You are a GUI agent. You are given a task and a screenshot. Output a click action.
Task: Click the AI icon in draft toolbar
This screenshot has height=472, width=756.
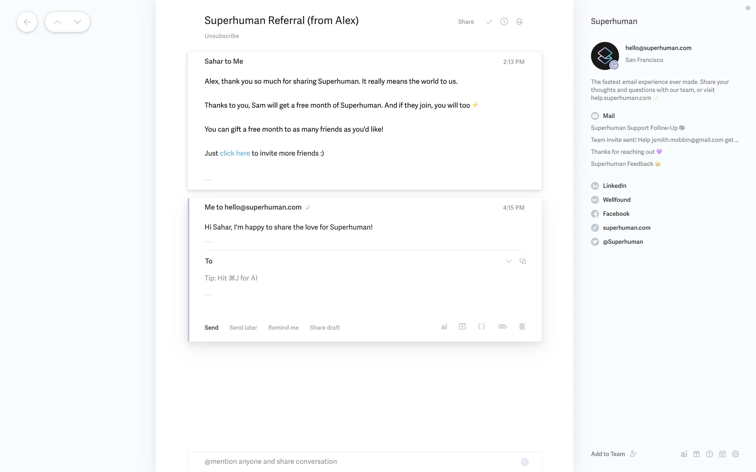(x=444, y=326)
